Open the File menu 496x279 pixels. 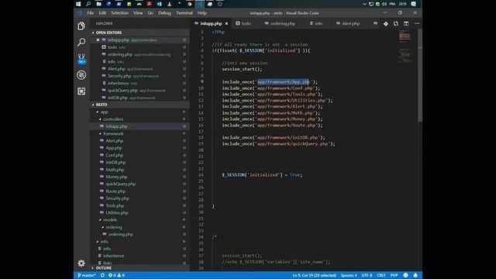point(91,13)
